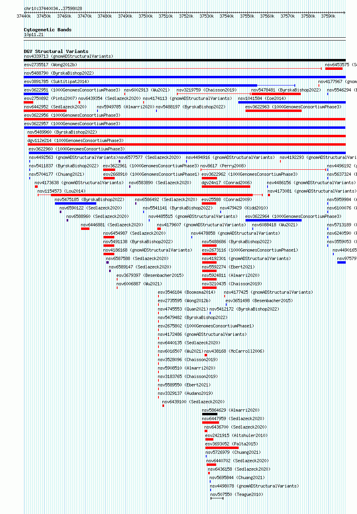Click esv2668910 (1000GenomesConsortiumPhase1) label
Viewport: 357px width, 514px height.
click(151, 174)
